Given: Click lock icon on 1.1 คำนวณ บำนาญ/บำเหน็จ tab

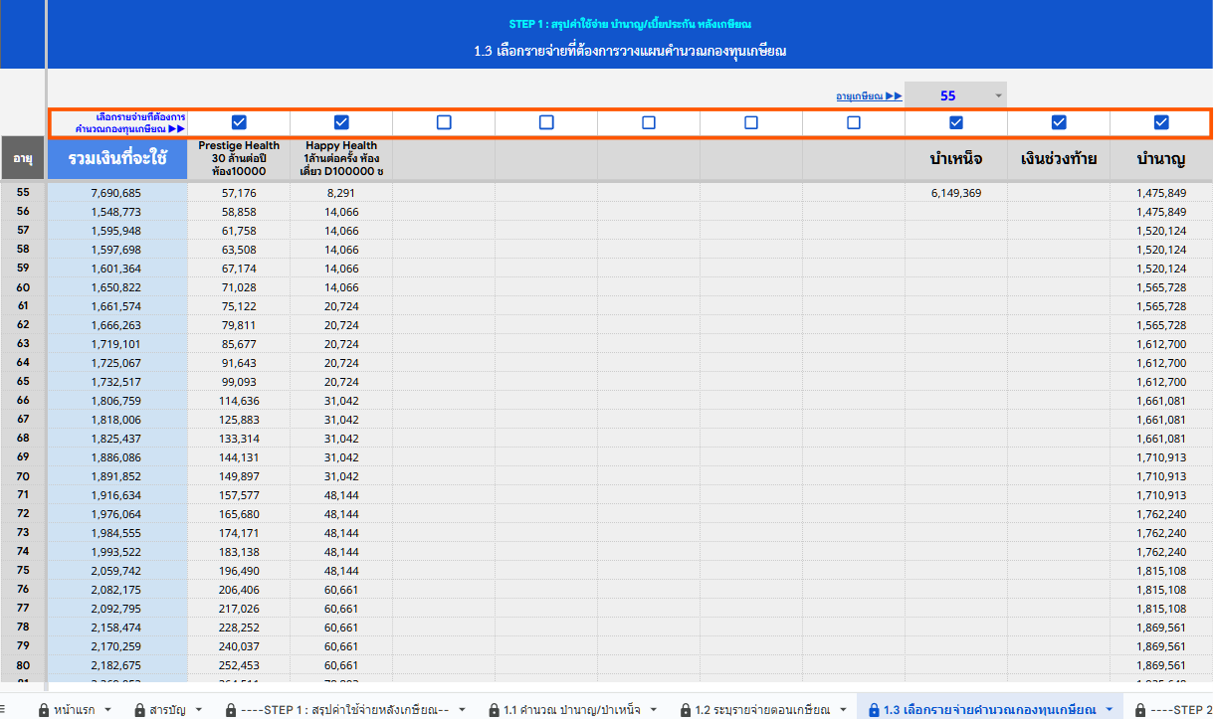Looking at the screenshot, I should pyautogui.click(x=494, y=710).
